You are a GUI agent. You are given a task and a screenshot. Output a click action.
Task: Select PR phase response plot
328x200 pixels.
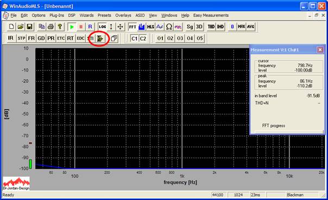pos(51,38)
